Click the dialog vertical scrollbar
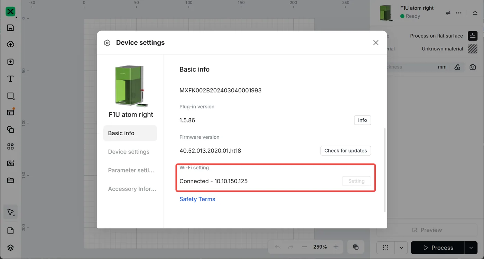 click(x=385, y=170)
